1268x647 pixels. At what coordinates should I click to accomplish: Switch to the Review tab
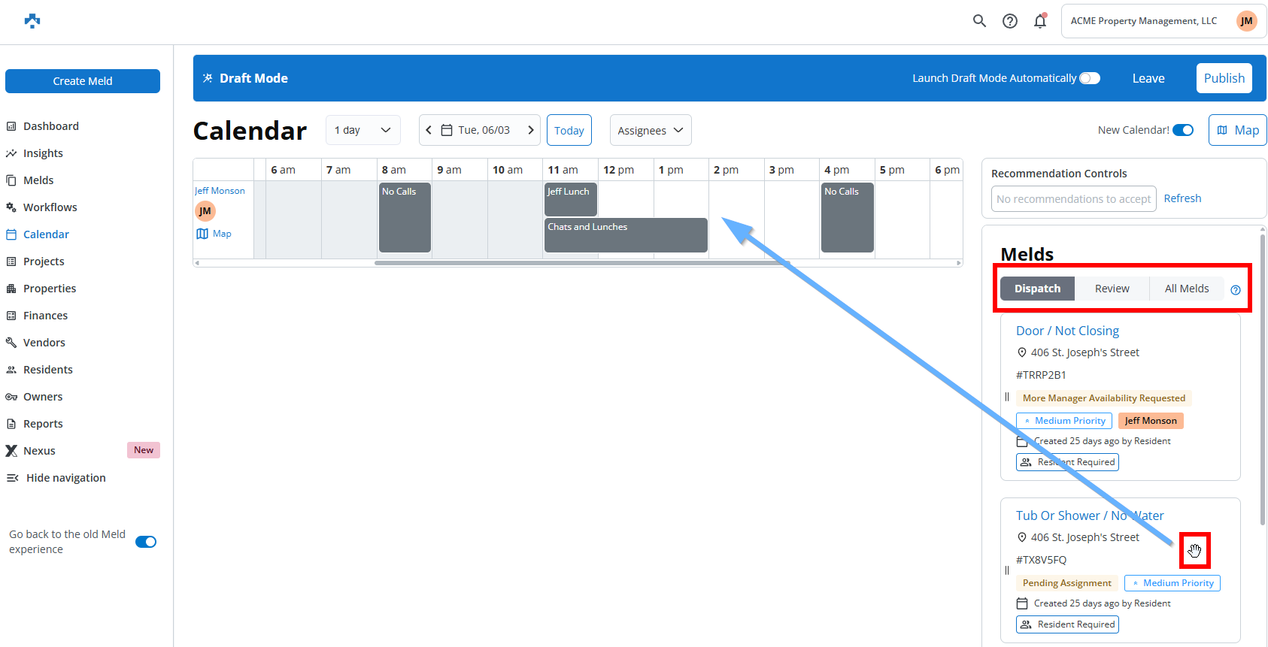point(1112,289)
